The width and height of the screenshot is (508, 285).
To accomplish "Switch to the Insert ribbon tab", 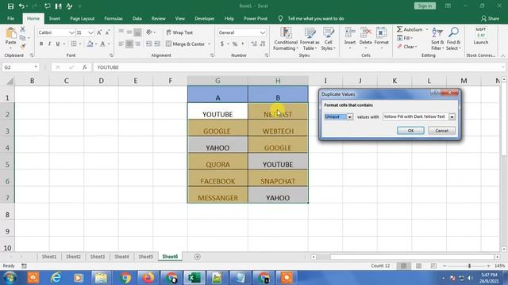I will (x=55, y=19).
